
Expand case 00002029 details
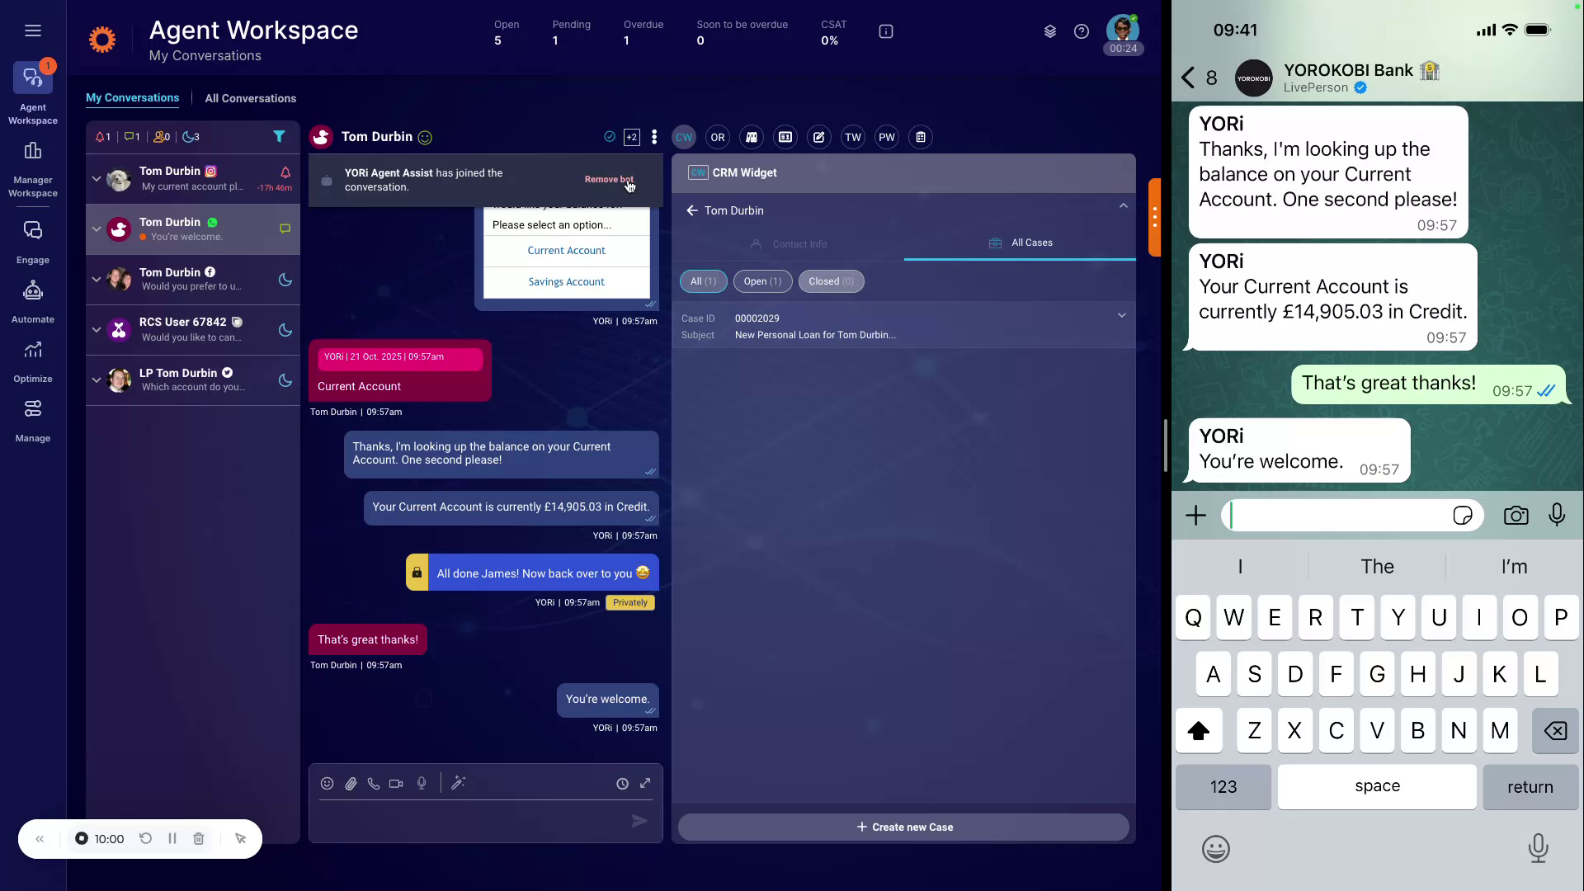[1121, 315]
